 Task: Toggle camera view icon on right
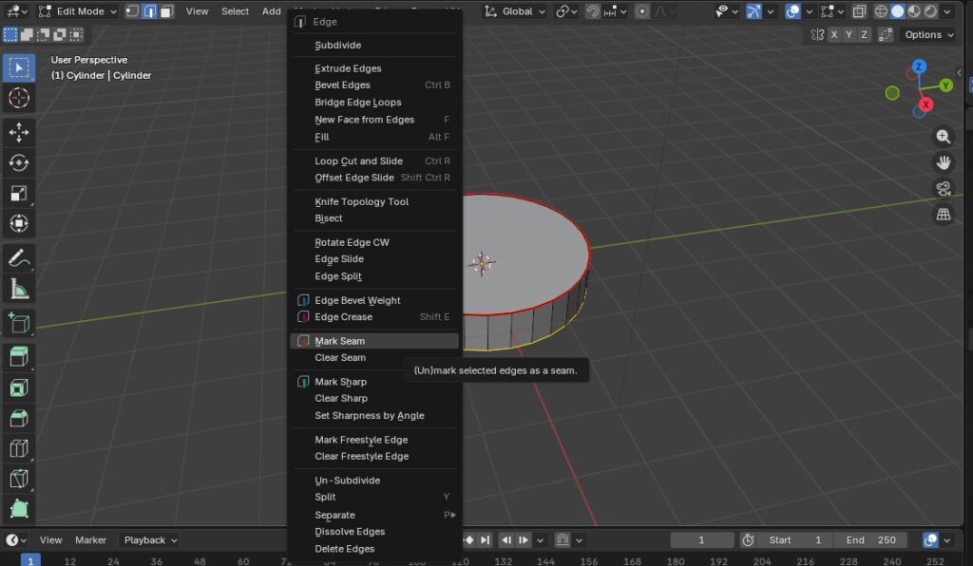[943, 188]
